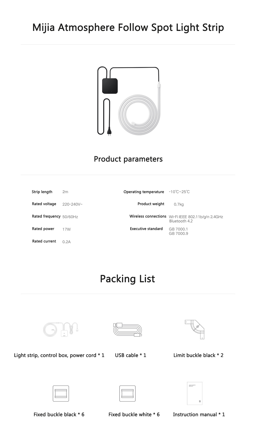The height and width of the screenshot is (441, 256).
Task: Click the limit buckle icon
Action: pos(195,329)
